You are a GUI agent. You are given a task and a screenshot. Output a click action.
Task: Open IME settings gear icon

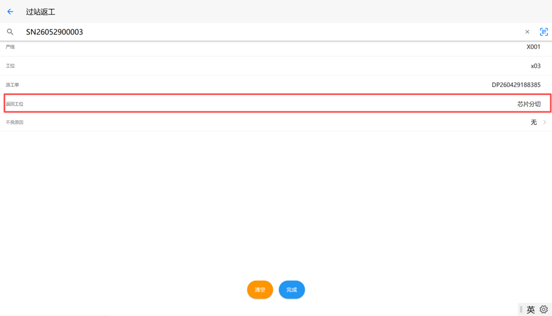point(544,310)
